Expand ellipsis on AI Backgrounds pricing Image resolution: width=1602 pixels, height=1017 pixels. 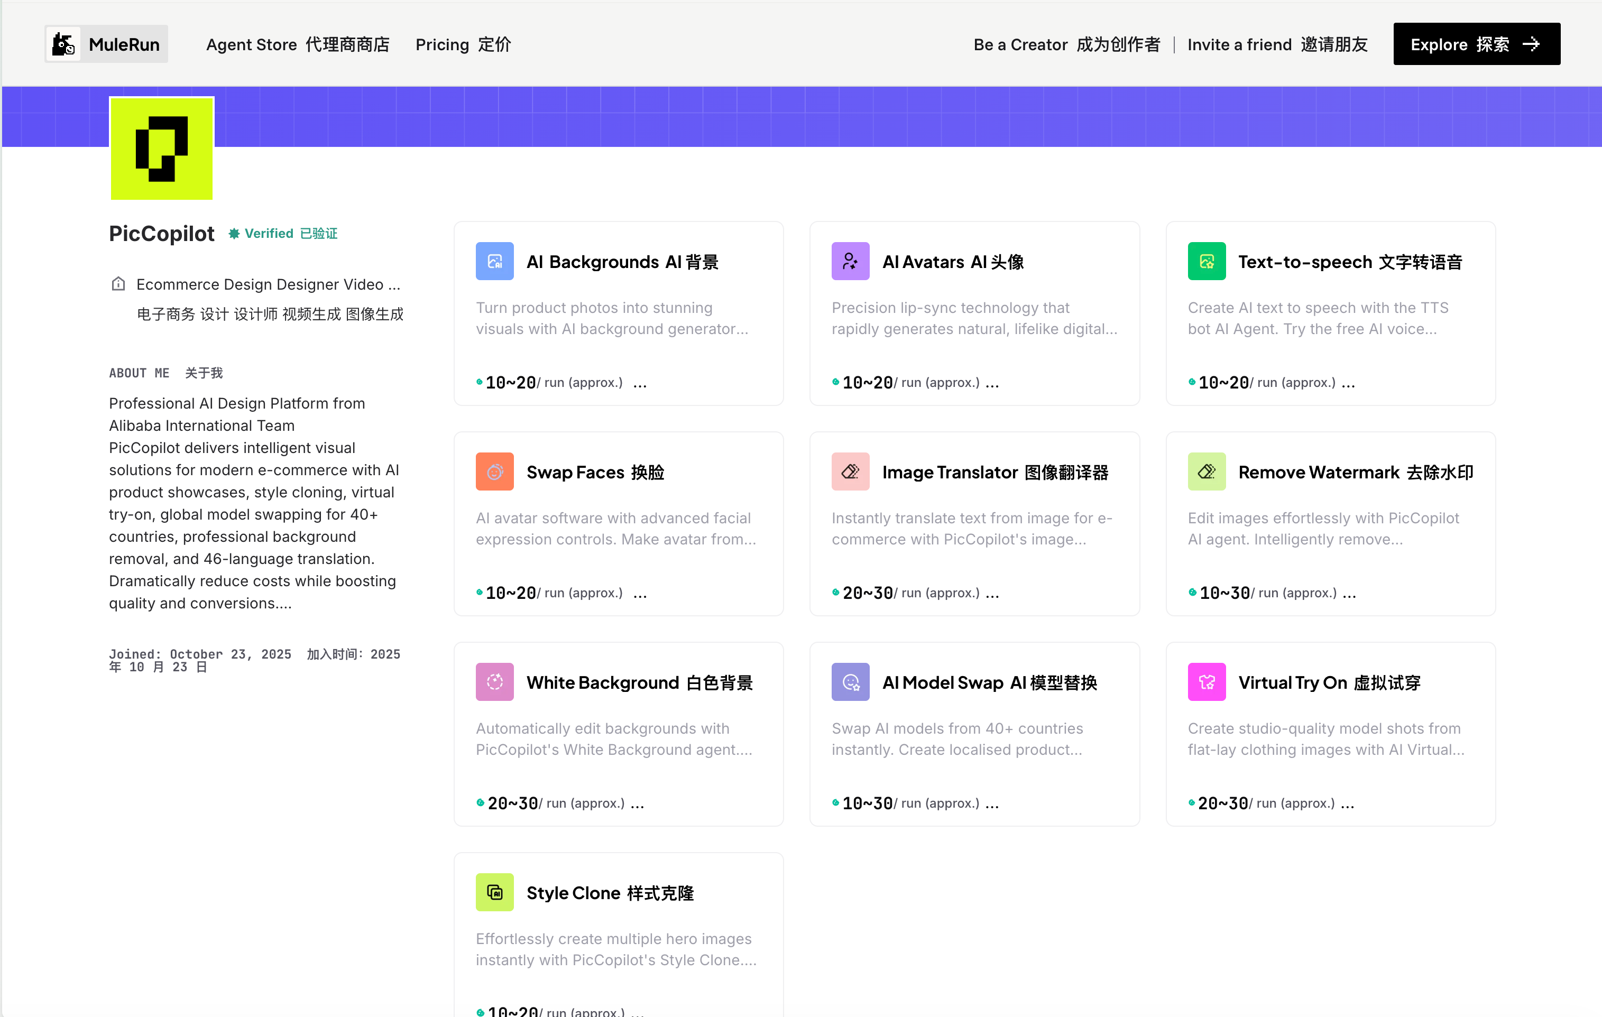click(x=640, y=383)
